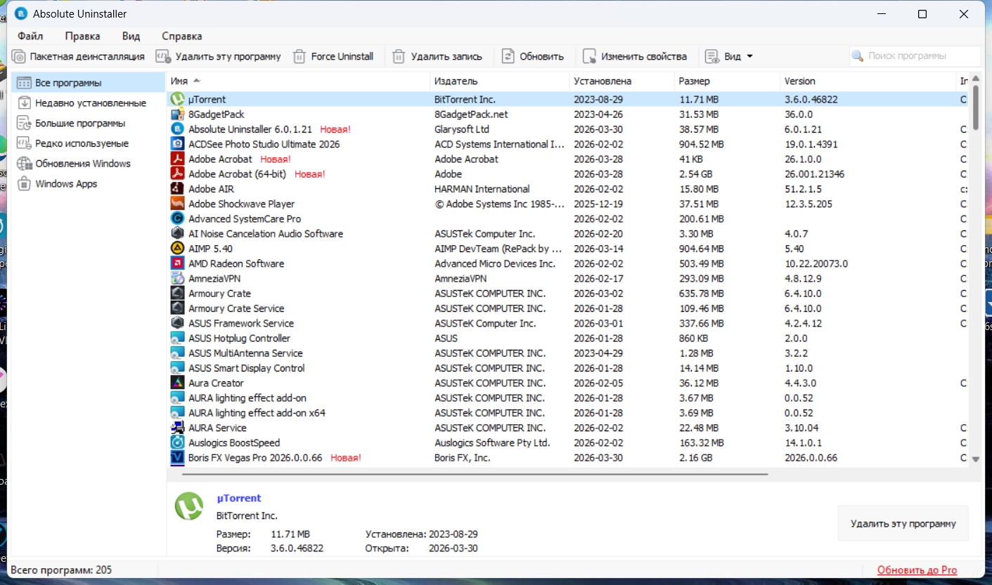992x585 pixels.
Task: Select the Absolute Uninstaller 6.0.1.21 icon
Action: coord(177,129)
